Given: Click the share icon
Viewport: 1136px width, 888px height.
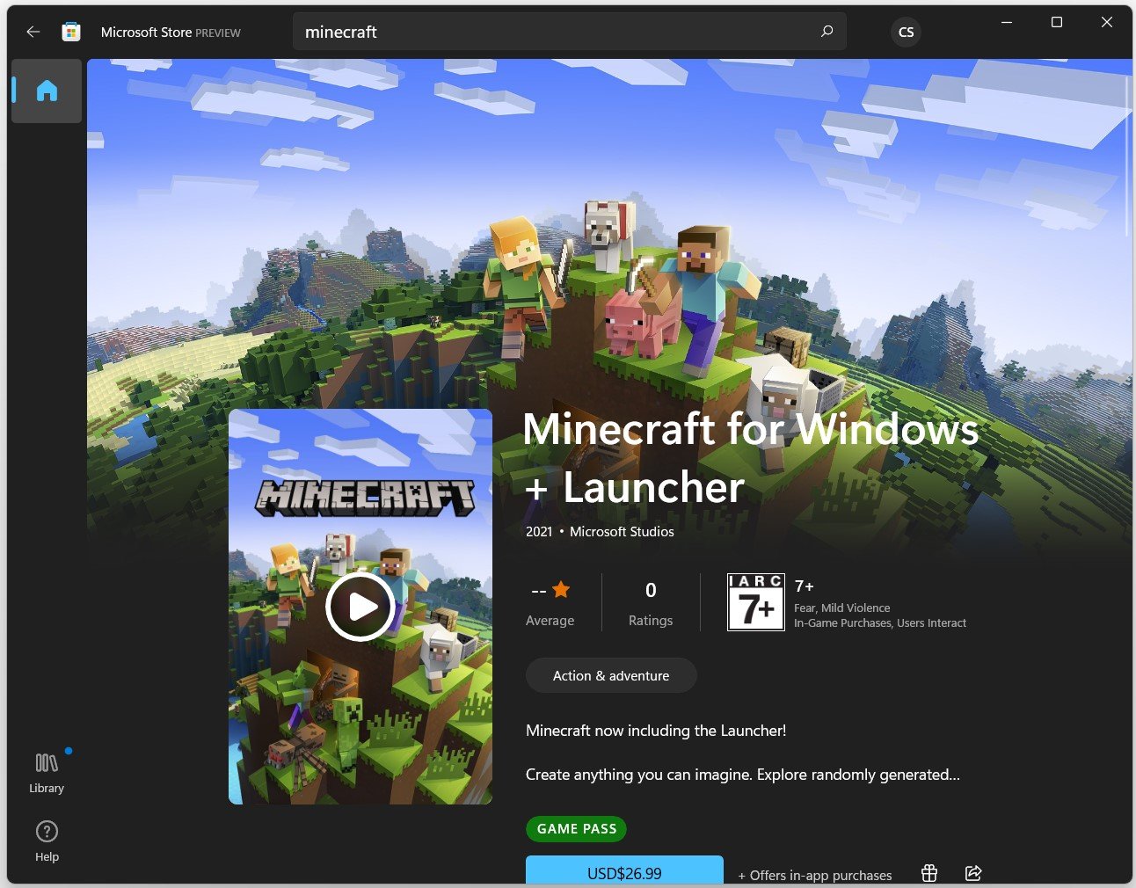Looking at the screenshot, I should pyautogui.click(x=973, y=873).
